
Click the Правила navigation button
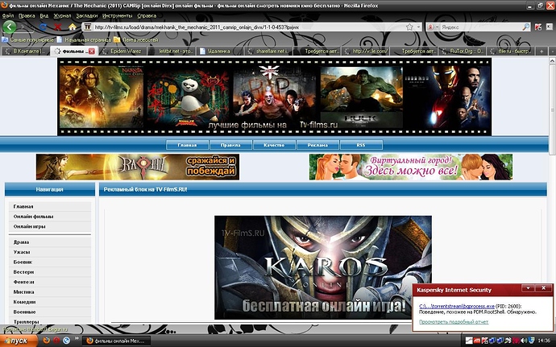(230, 145)
